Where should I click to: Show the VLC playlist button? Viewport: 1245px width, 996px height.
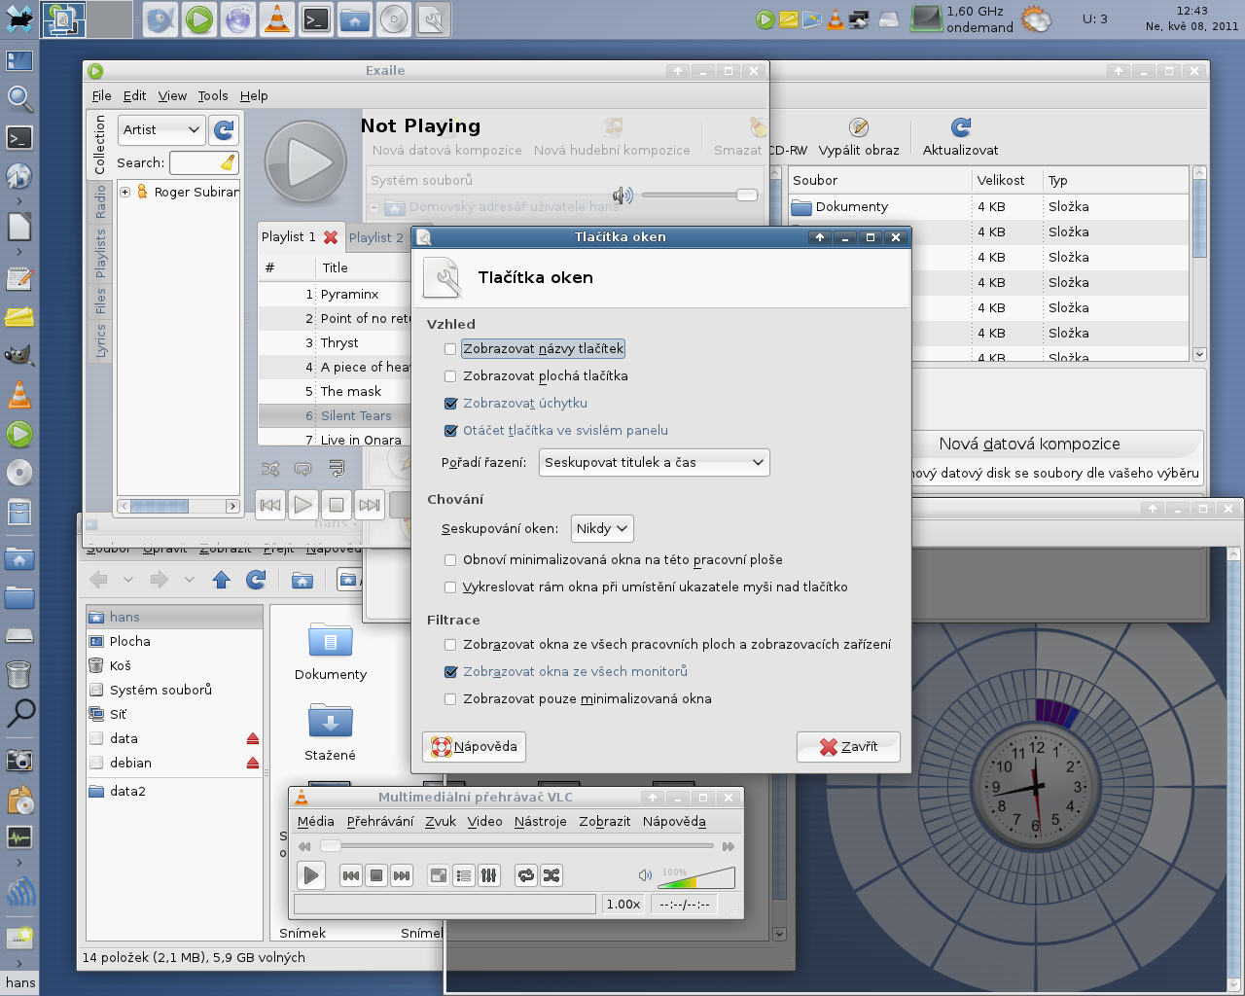pos(464,875)
